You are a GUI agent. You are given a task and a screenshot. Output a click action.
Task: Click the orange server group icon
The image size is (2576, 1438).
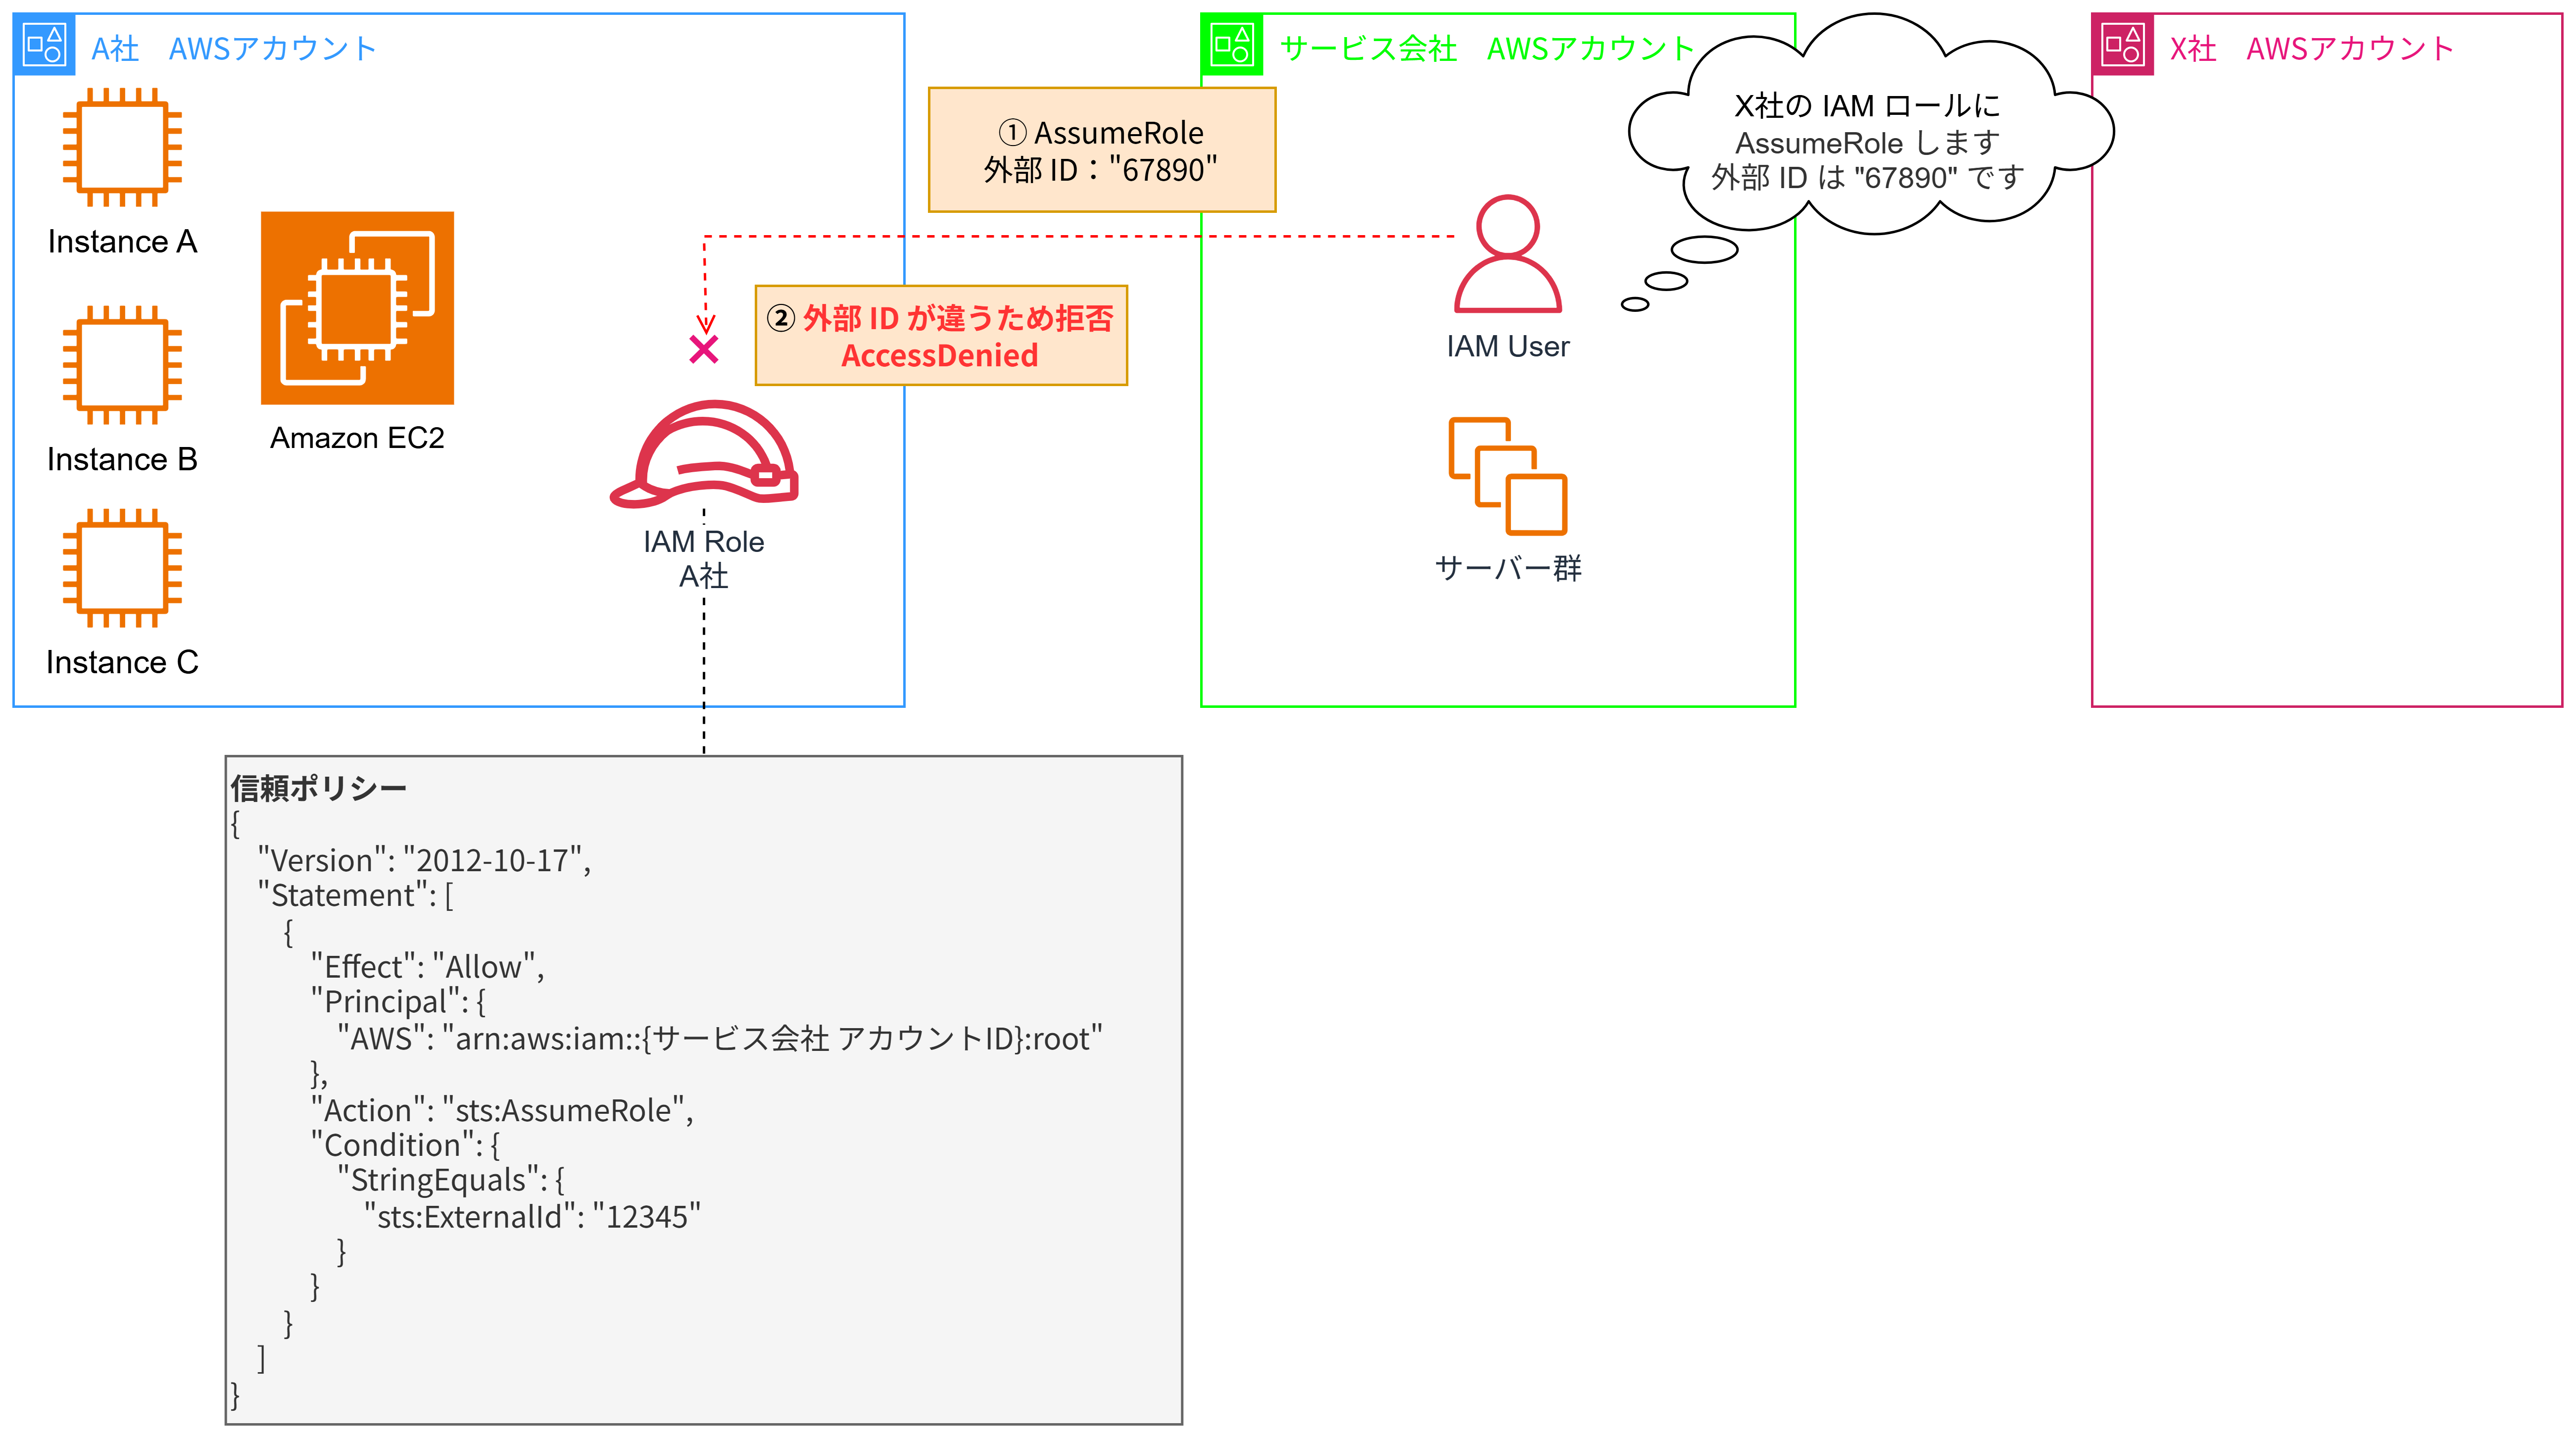(x=1507, y=476)
